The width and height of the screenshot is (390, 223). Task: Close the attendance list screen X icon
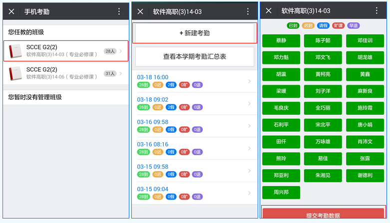tap(140, 11)
